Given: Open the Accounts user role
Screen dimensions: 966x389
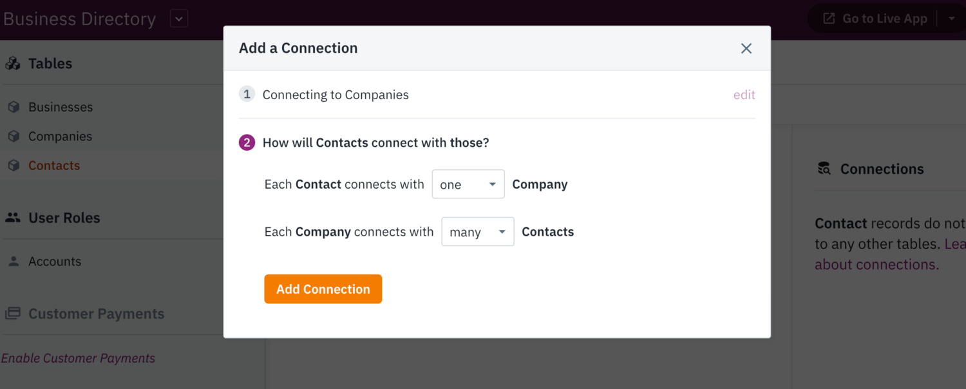Looking at the screenshot, I should pos(55,261).
